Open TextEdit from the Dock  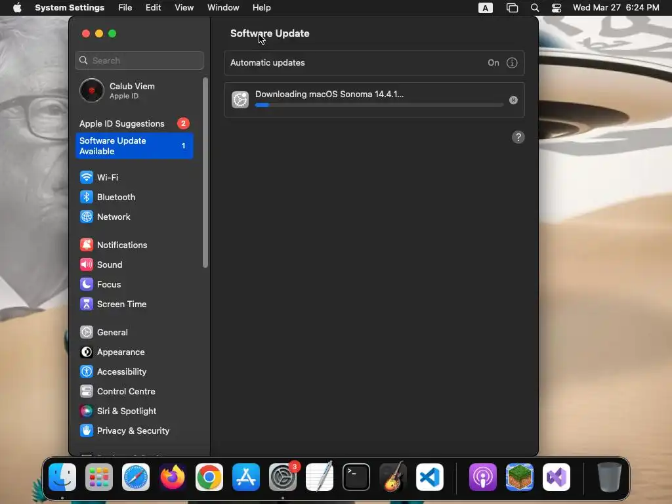point(320,477)
